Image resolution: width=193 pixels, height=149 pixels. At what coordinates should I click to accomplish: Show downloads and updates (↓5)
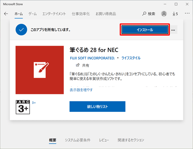coord(175,14)
